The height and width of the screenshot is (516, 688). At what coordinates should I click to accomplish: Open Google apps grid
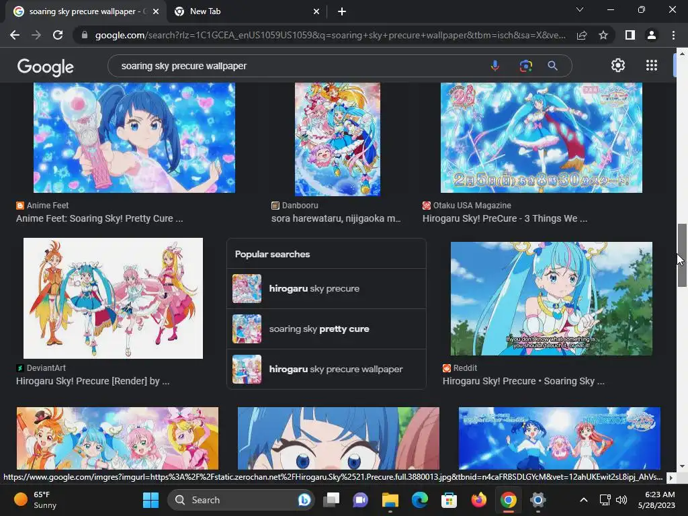click(x=652, y=65)
